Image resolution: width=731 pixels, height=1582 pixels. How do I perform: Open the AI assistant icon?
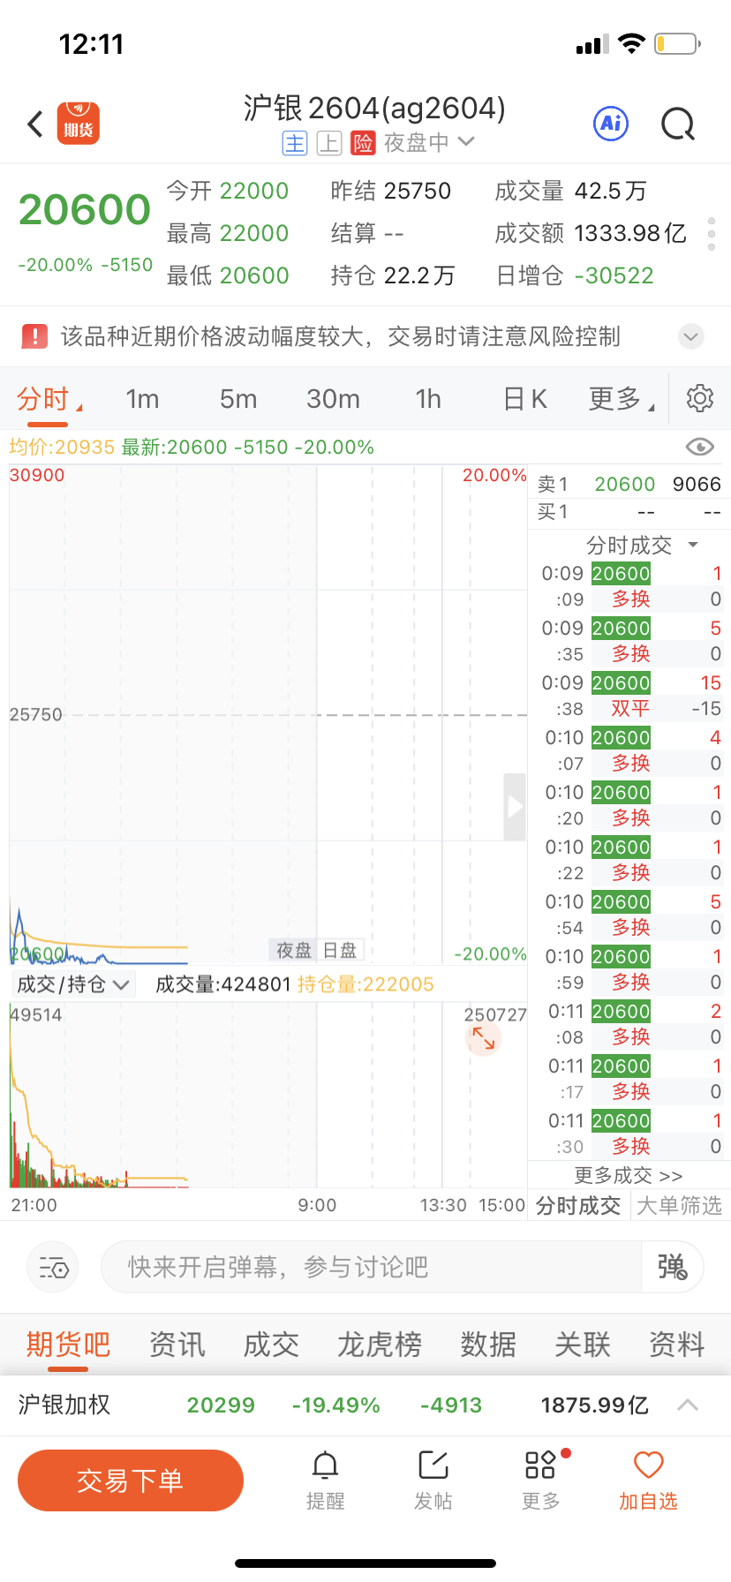click(611, 124)
